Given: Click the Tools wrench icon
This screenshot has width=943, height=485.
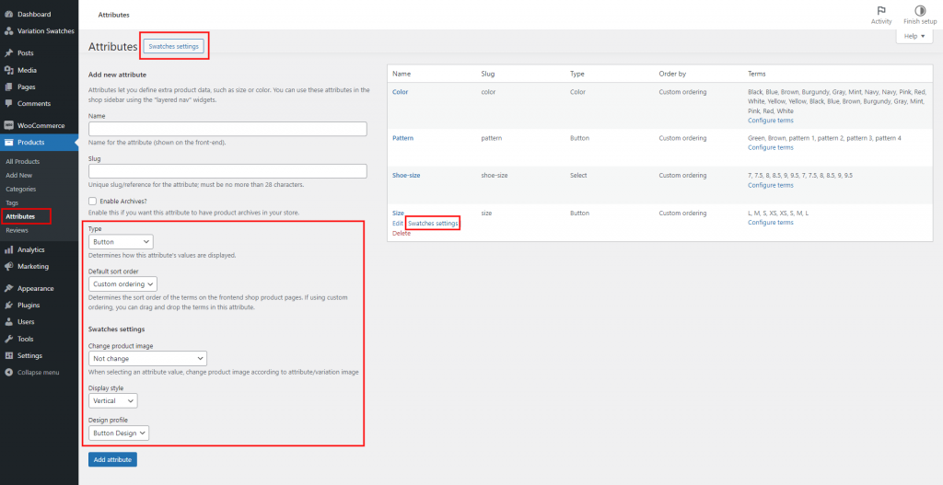Looking at the screenshot, I should (x=8, y=339).
